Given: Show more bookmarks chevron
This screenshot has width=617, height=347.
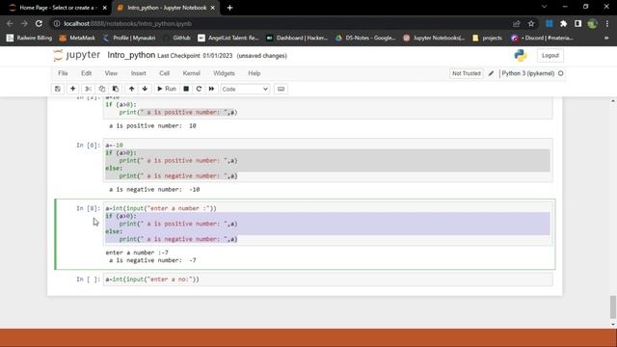Looking at the screenshot, I should point(606,38).
